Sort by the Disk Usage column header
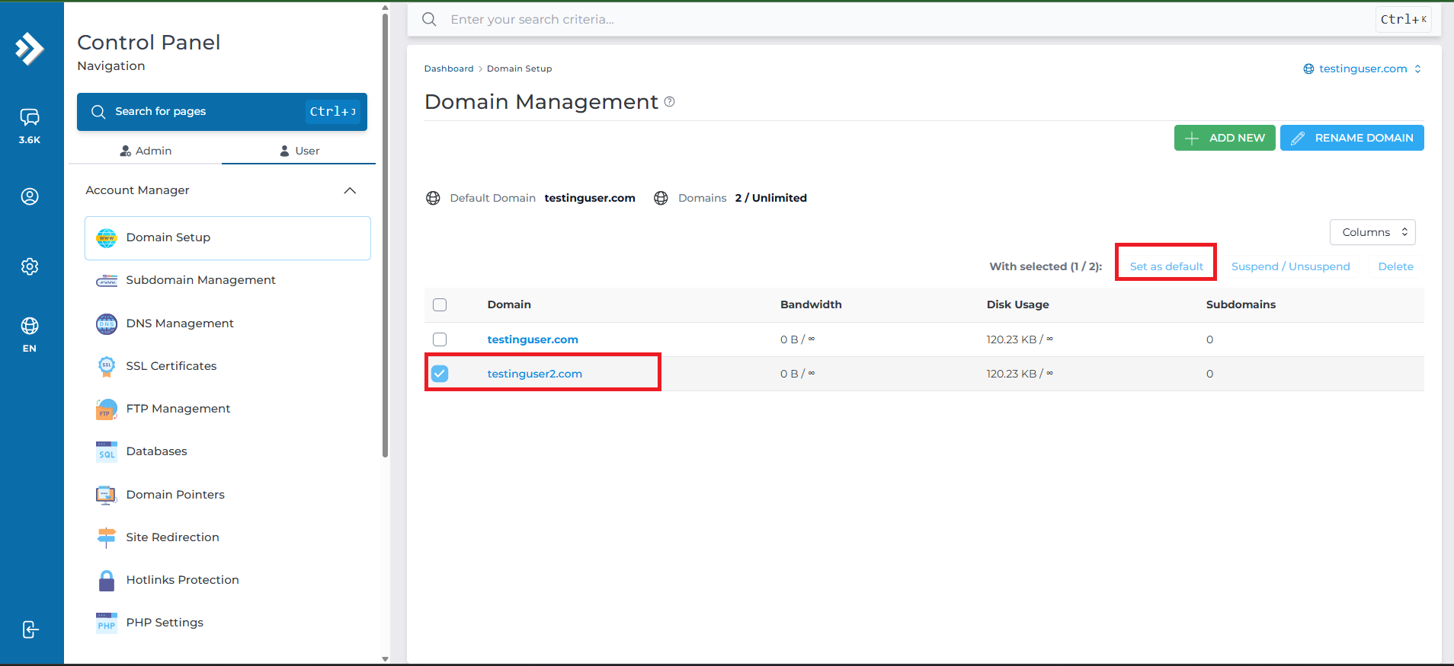 [1017, 304]
